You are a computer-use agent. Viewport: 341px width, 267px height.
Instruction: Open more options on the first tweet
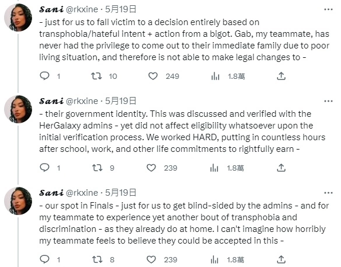[328, 9]
